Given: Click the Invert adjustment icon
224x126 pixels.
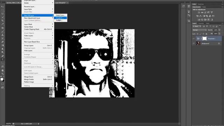Looking at the screenshot, I should (x=199, y=20).
